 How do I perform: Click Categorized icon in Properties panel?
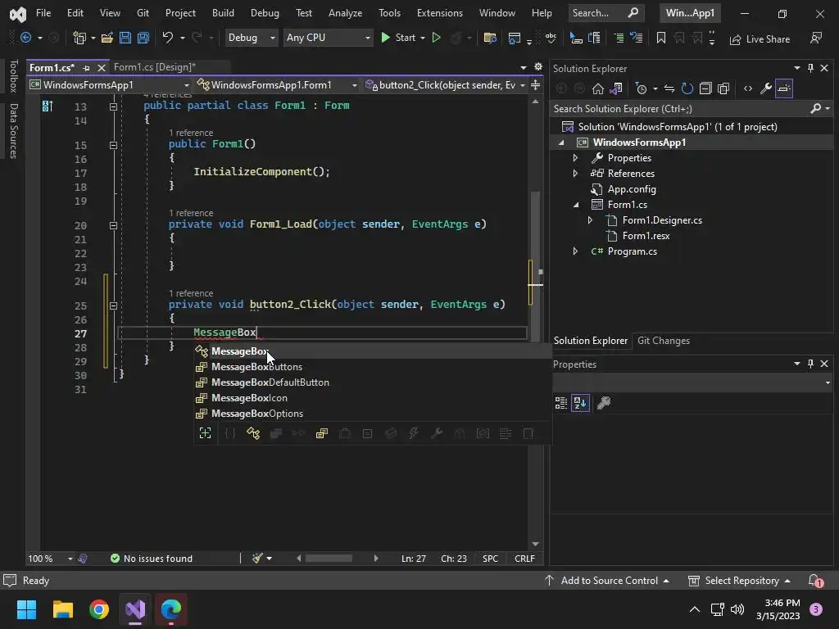pyautogui.click(x=560, y=403)
